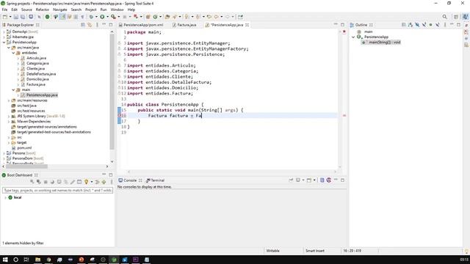Click Task View icon on taskbar
This screenshot has width=470, height=264.
(x=26, y=260)
